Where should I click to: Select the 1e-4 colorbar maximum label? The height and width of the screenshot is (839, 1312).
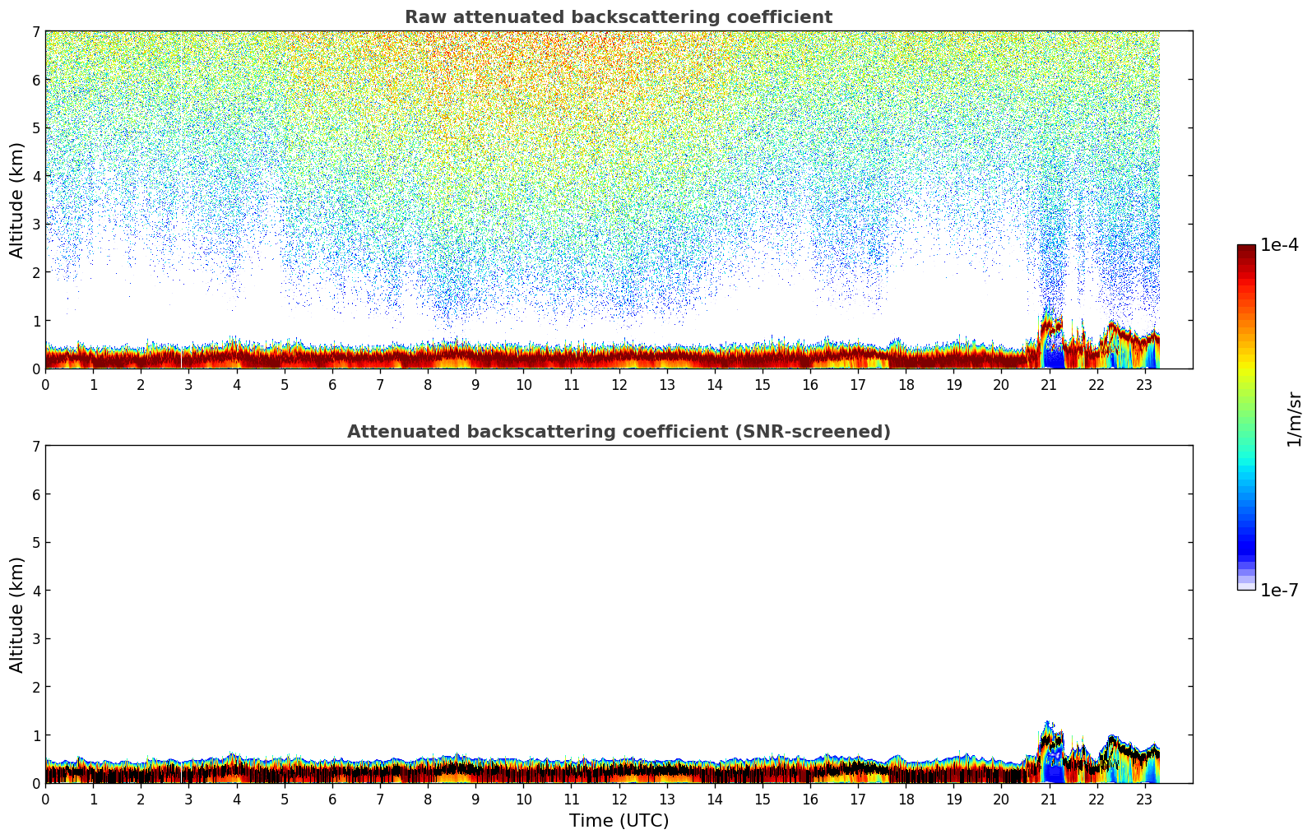click(1279, 245)
